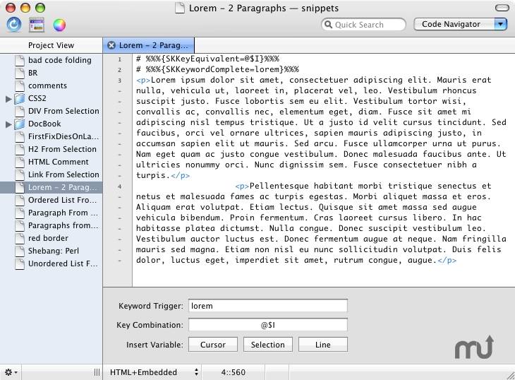
Task: Open the Code Navigator dropdown
Action: (x=461, y=24)
